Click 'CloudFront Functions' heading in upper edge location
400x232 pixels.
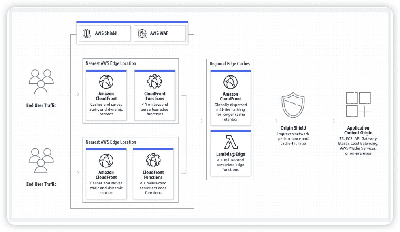tap(155, 96)
